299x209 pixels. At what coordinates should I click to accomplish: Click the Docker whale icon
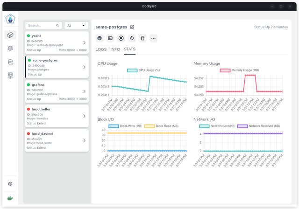tap(10, 198)
